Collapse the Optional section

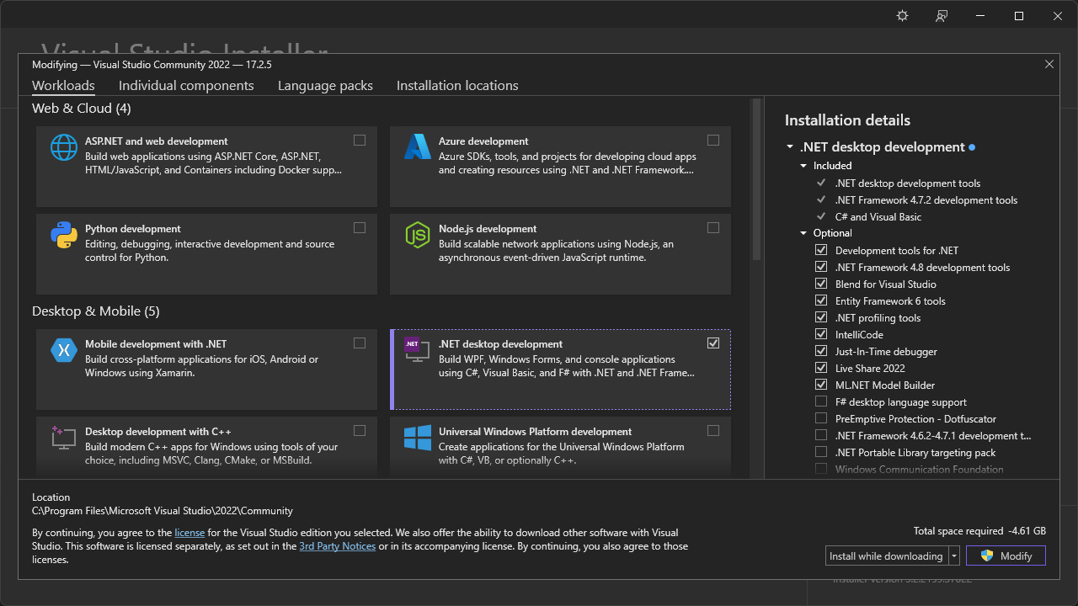point(804,233)
